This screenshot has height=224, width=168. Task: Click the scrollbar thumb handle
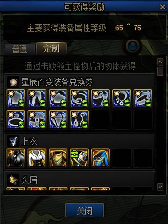(160, 71)
